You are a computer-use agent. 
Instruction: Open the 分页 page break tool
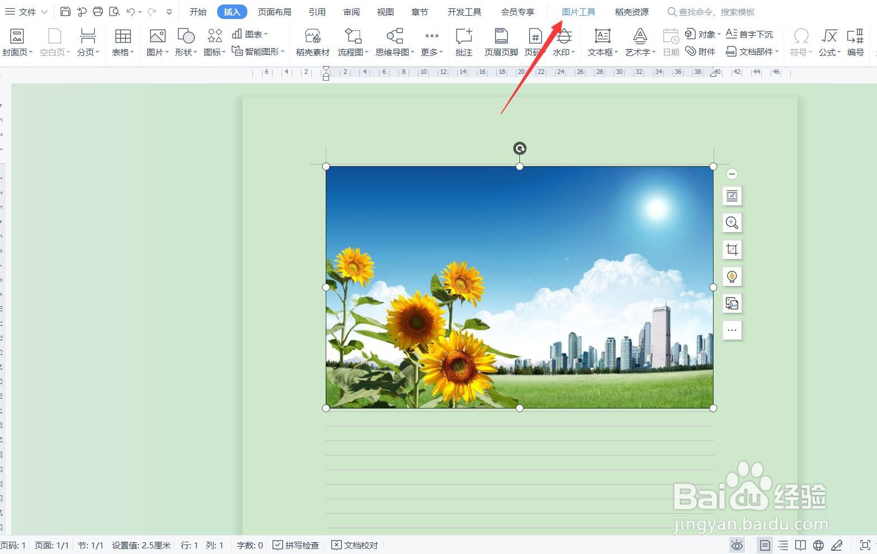coord(88,43)
